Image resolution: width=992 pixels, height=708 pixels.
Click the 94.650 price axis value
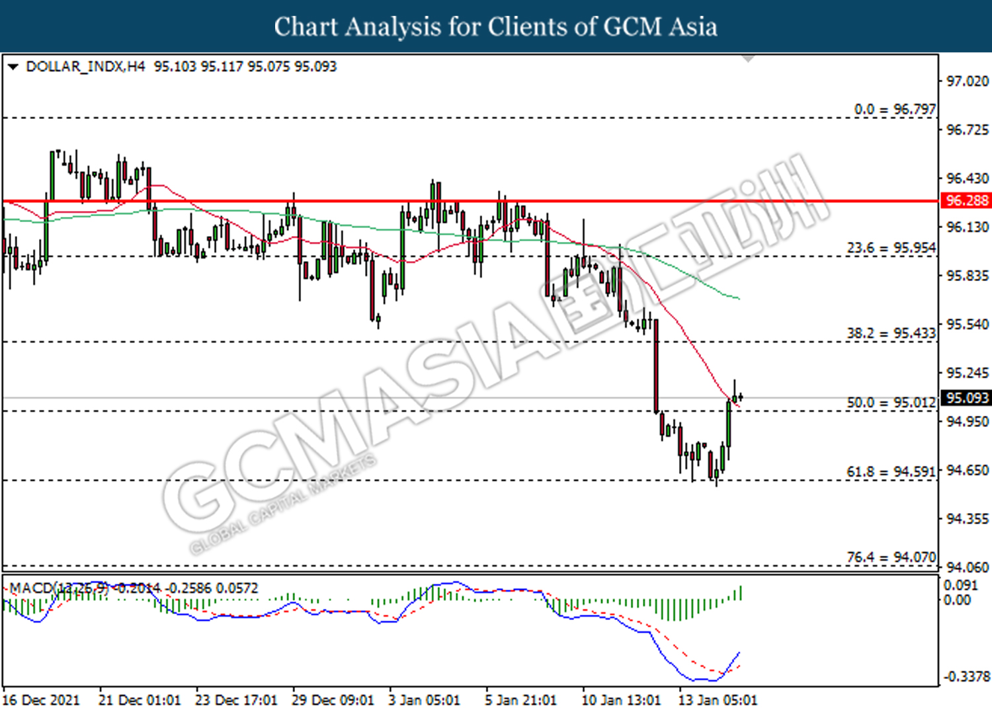[x=968, y=471]
